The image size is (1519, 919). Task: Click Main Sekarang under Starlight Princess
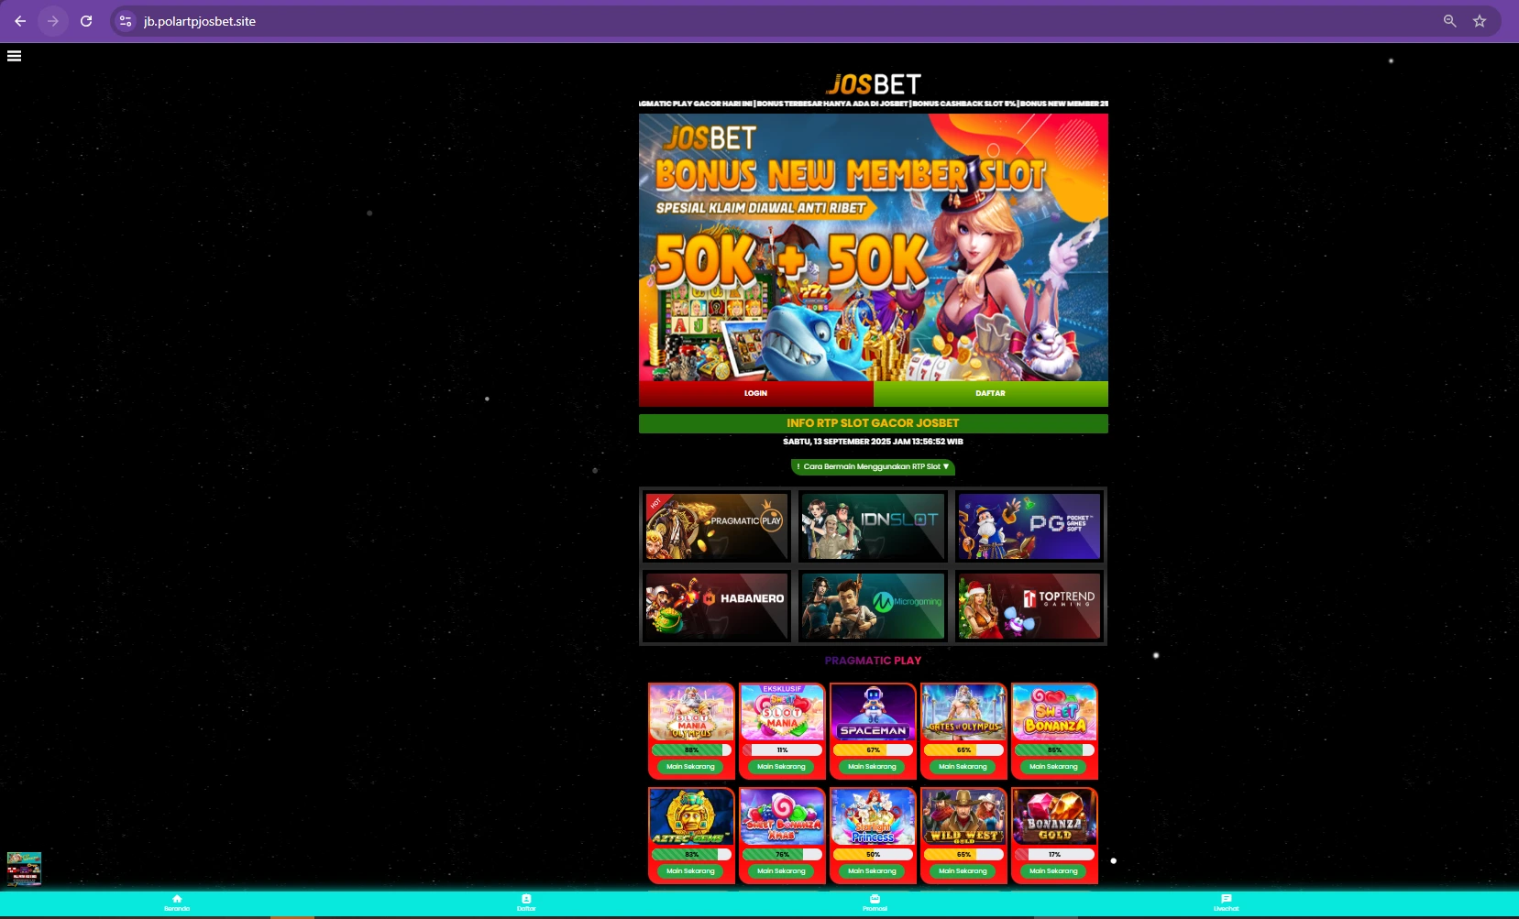coord(873,871)
